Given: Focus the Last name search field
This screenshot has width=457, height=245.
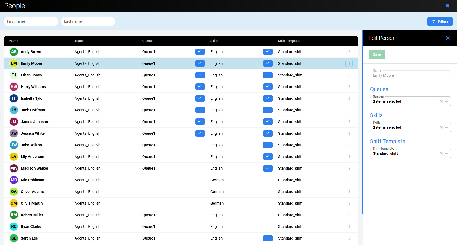Looking at the screenshot, I should coord(88,21).
